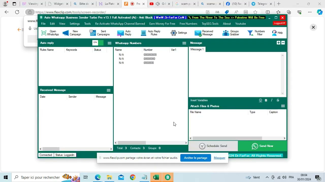Add a new message with the plus icon
325x182 pixels.
279,43
